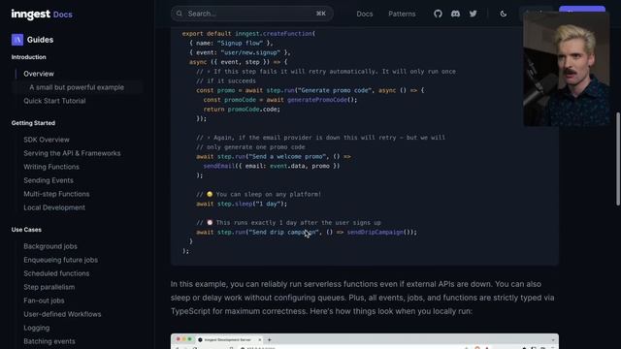The height and width of the screenshot is (349, 621).
Task: Open Fan-out jobs page
Action: (x=44, y=301)
